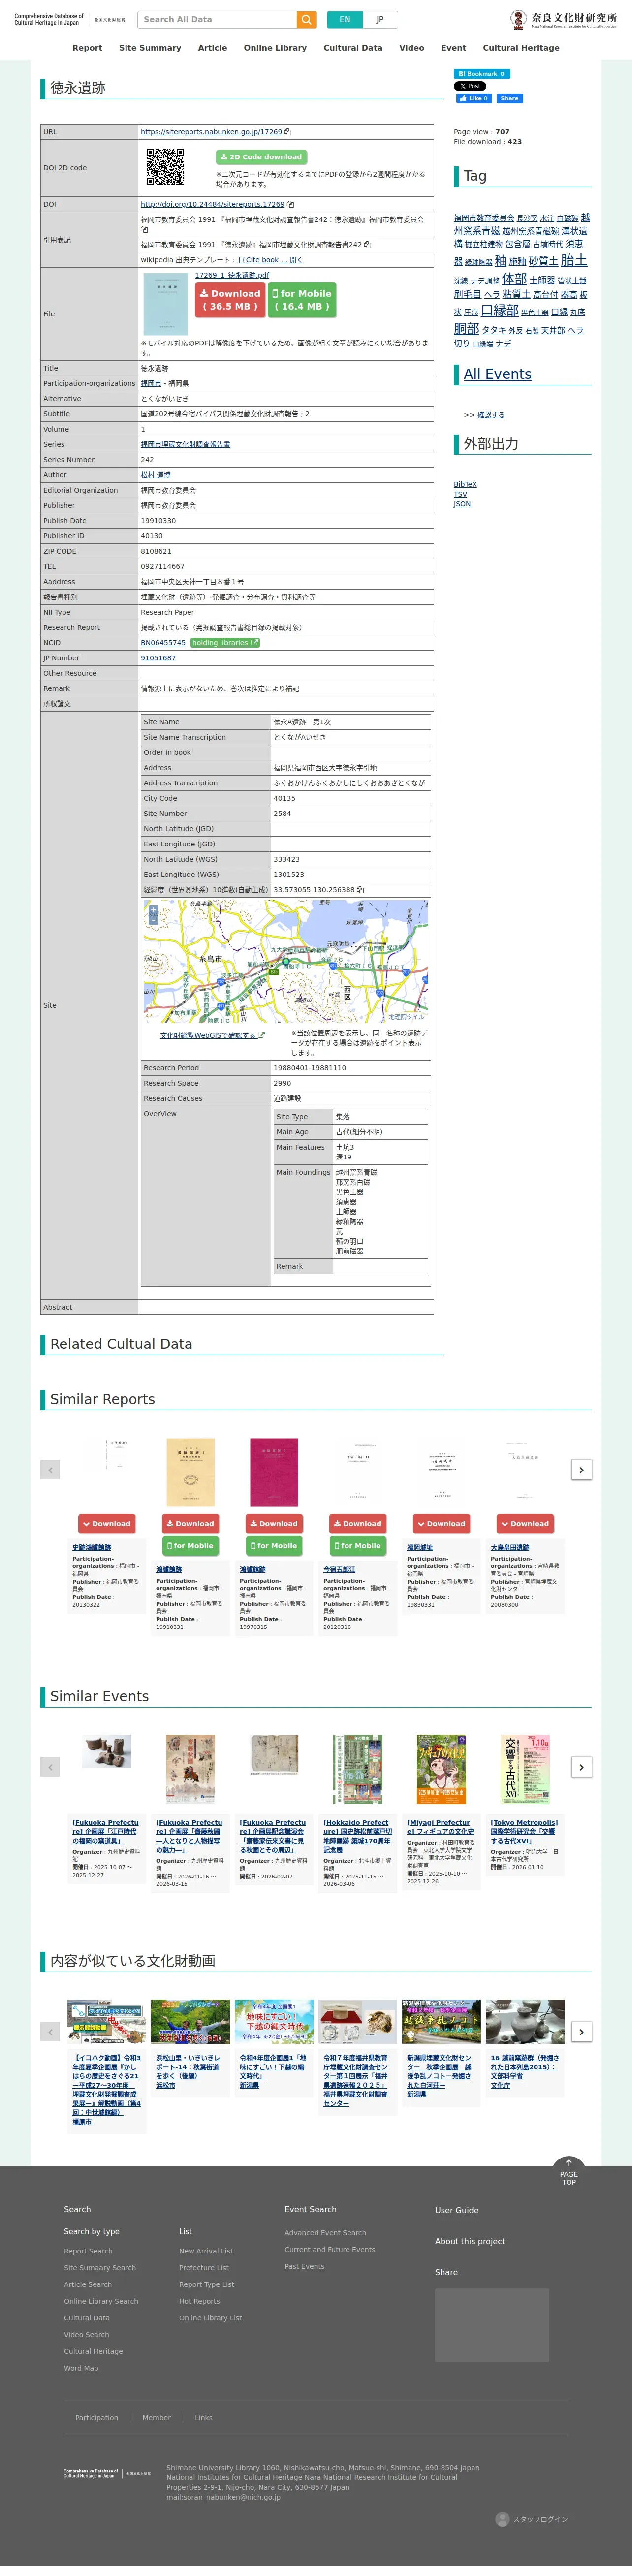Open the All Events heading link
632x2566 pixels.
coord(498,375)
